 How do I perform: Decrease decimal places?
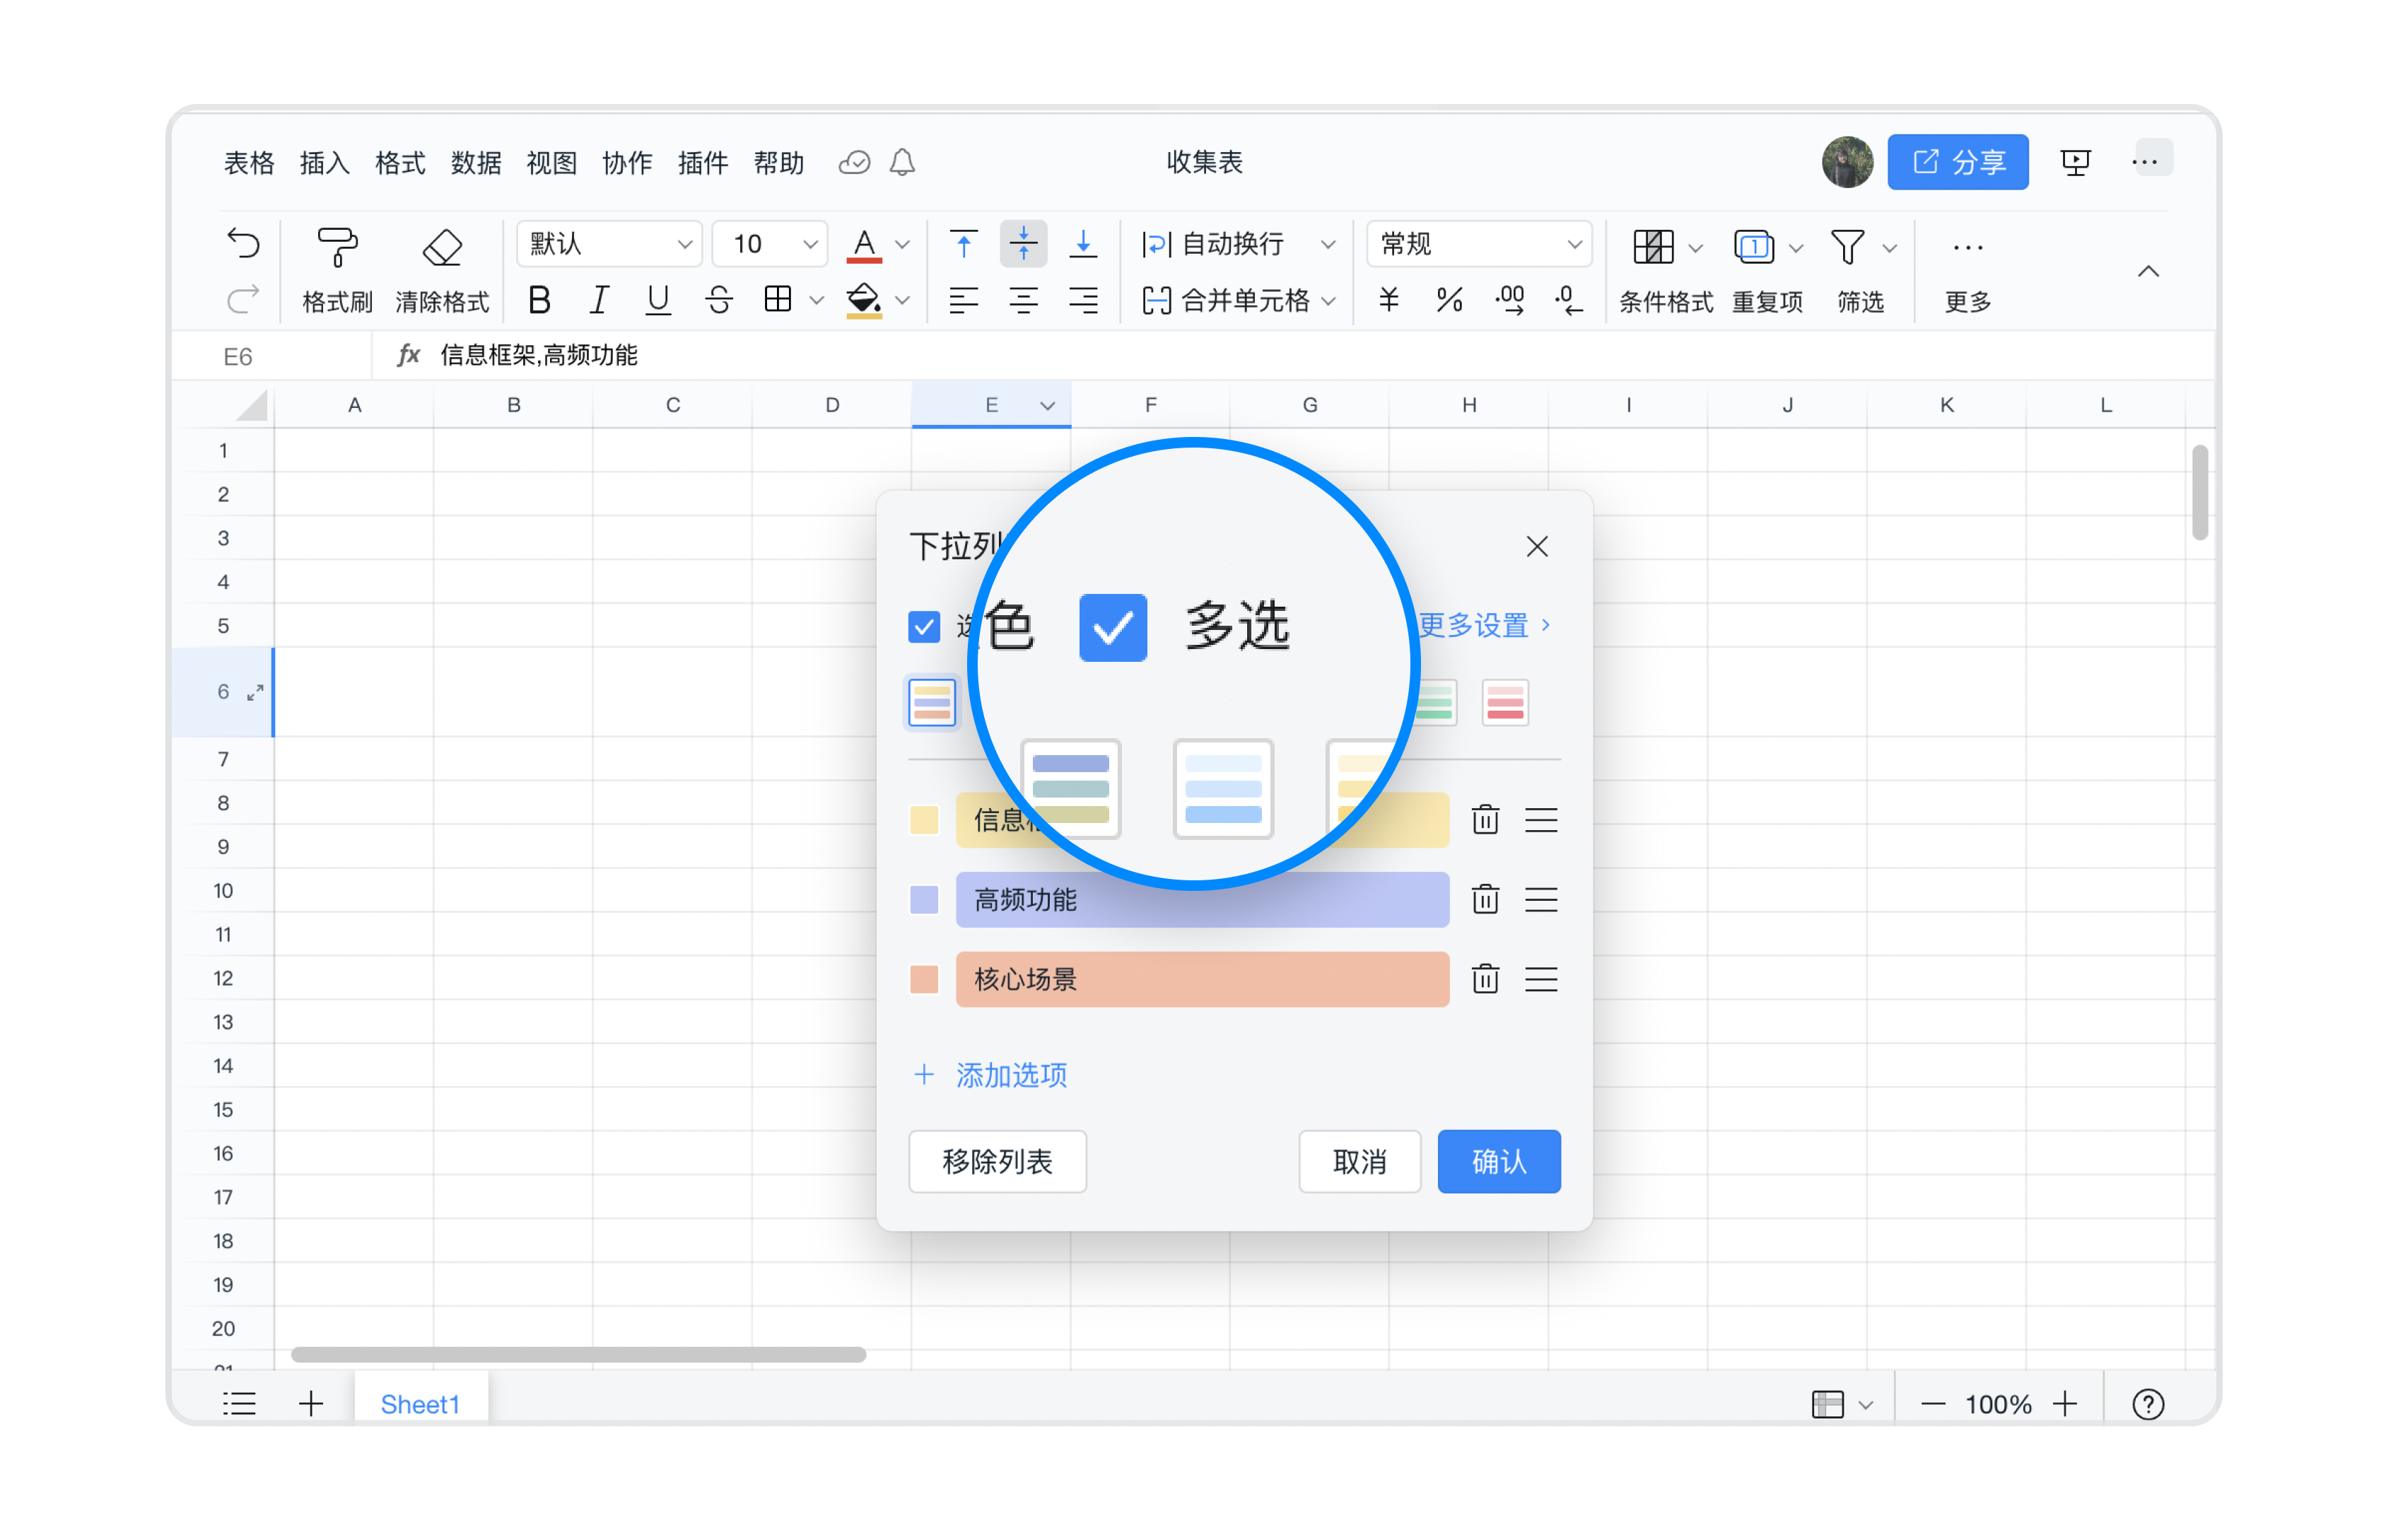click(1569, 300)
